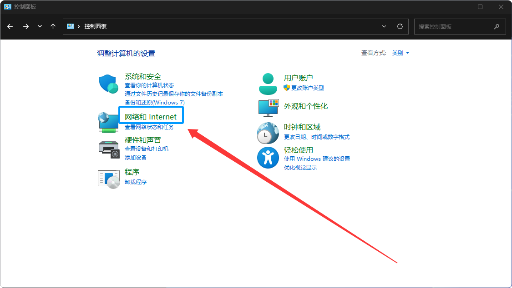Open the 类别 view-by dropdown
512x288 pixels.
[400, 53]
